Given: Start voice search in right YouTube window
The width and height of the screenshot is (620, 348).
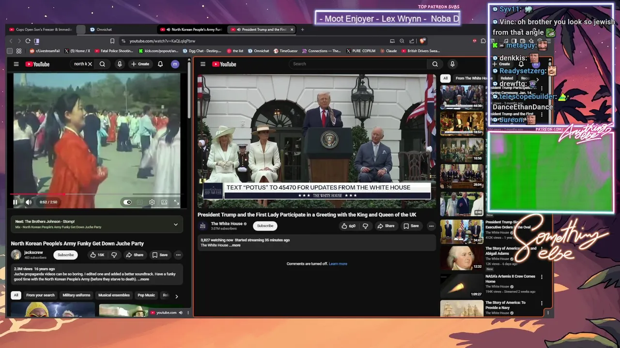Looking at the screenshot, I should (452, 64).
